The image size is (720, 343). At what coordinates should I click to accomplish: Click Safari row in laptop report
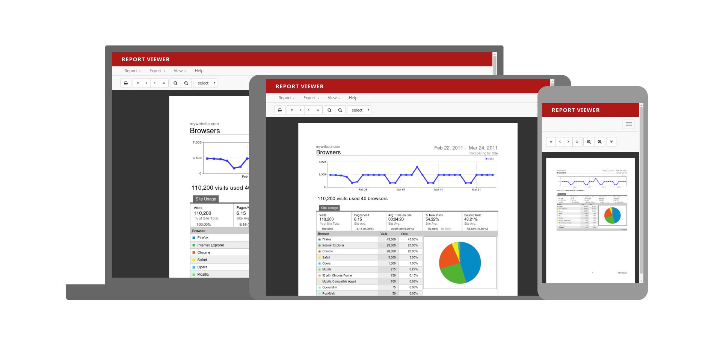(220, 260)
